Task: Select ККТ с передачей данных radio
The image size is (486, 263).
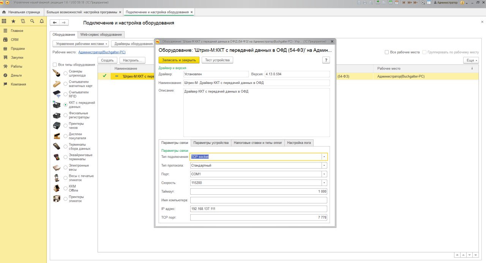Action: tap(66, 104)
